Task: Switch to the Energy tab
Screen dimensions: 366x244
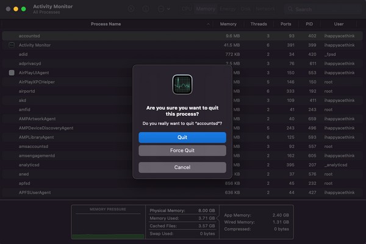Action: click(228, 9)
